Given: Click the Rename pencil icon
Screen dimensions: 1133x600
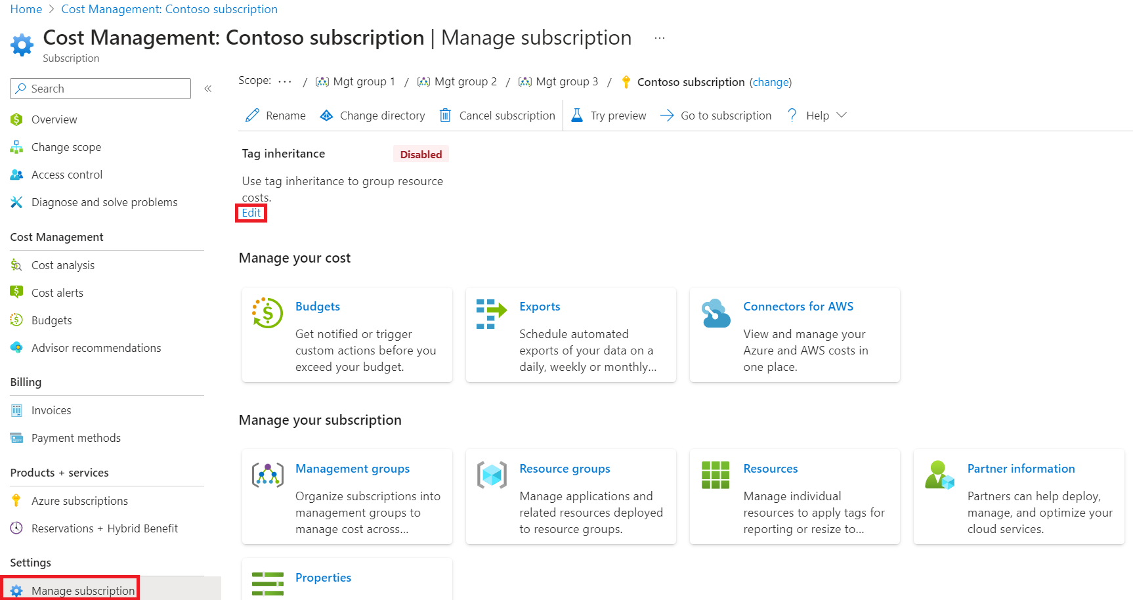Looking at the screenshot, I should pyautogui.click(x=252, y=116).
